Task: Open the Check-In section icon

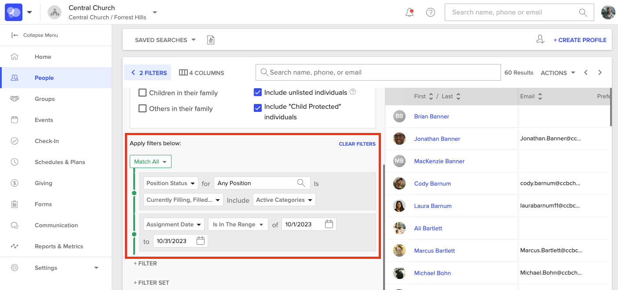Action: [15, 141]
